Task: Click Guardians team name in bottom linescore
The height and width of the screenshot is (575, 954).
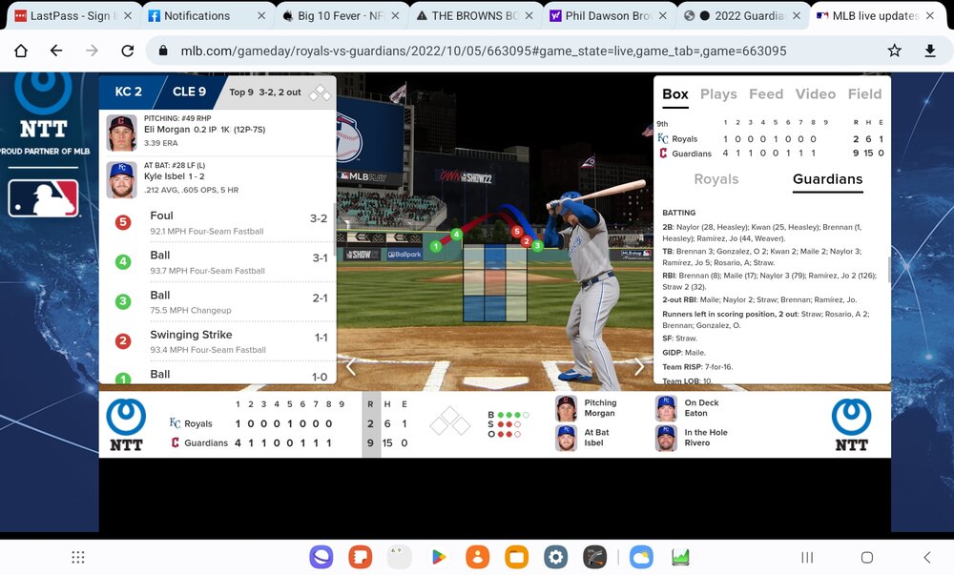Action: point(206,443)
